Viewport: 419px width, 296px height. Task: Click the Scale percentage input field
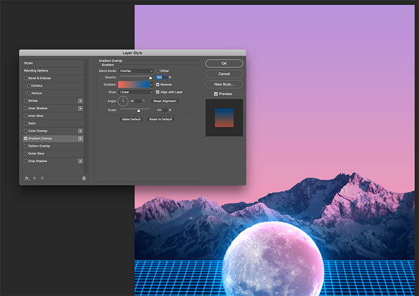point(162,110)
